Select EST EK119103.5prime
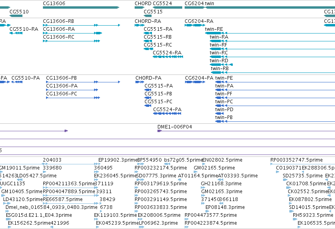The height and width of the screenshot is (229, 335). coord(115,216)
